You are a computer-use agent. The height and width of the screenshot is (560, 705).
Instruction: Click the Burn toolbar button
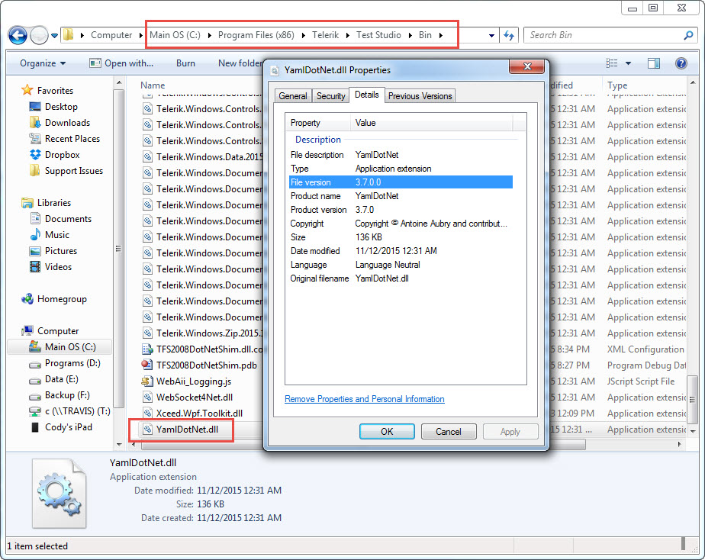click(x=185, y=63)
